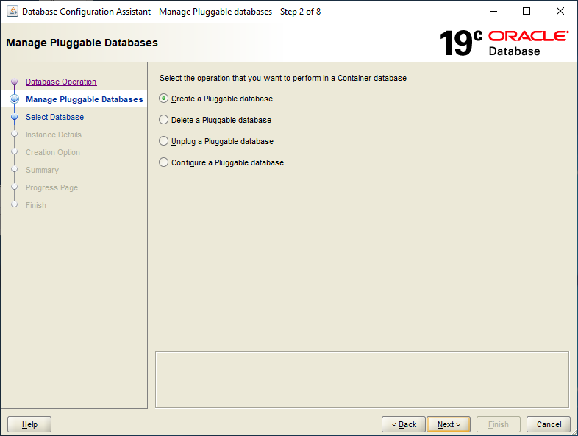This screenshot has height=436, width=578.
Task: Close the Database Configuration Assistant window
Action: 560,12
